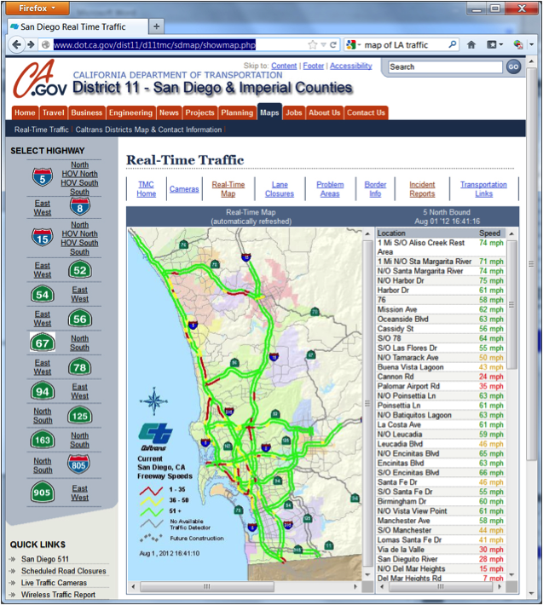Image resolution: width=543 pixels, height=605 pixels.
Task: Open the Cameras link
Action: click(184, 189)
